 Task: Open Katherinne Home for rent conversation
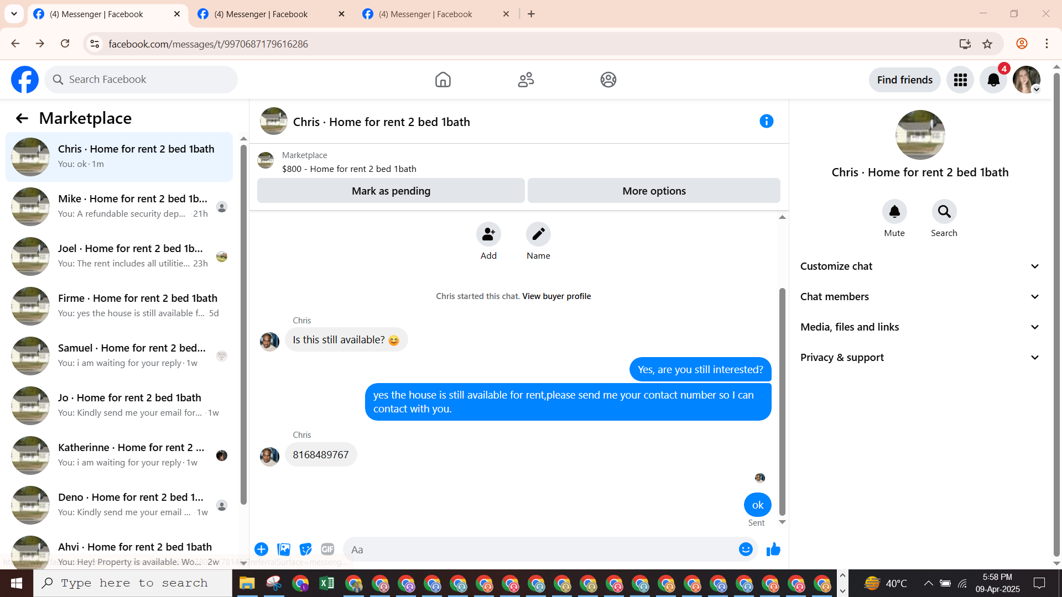tap(119, 455)
